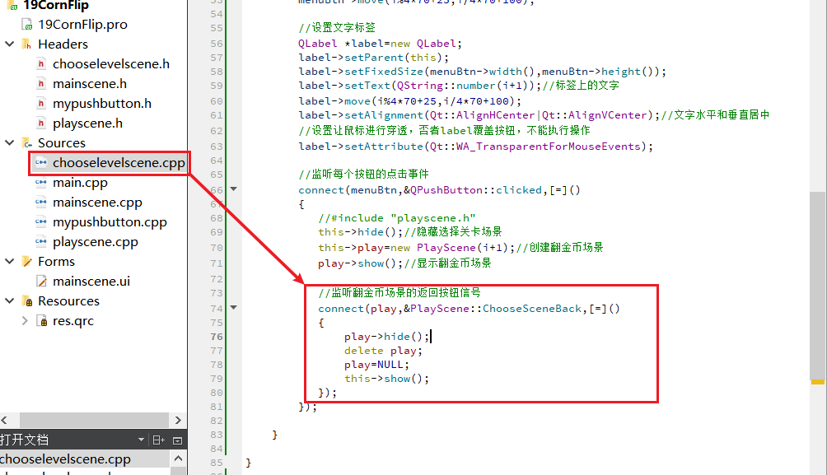Image resolution: width=827 pixels, height=475 pixels.
Task: Collapse the Forms folder
Action: click(x=10, y=262)
